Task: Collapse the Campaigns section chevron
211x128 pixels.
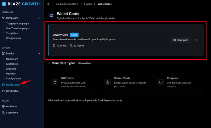Action: (x=39, y=18)
